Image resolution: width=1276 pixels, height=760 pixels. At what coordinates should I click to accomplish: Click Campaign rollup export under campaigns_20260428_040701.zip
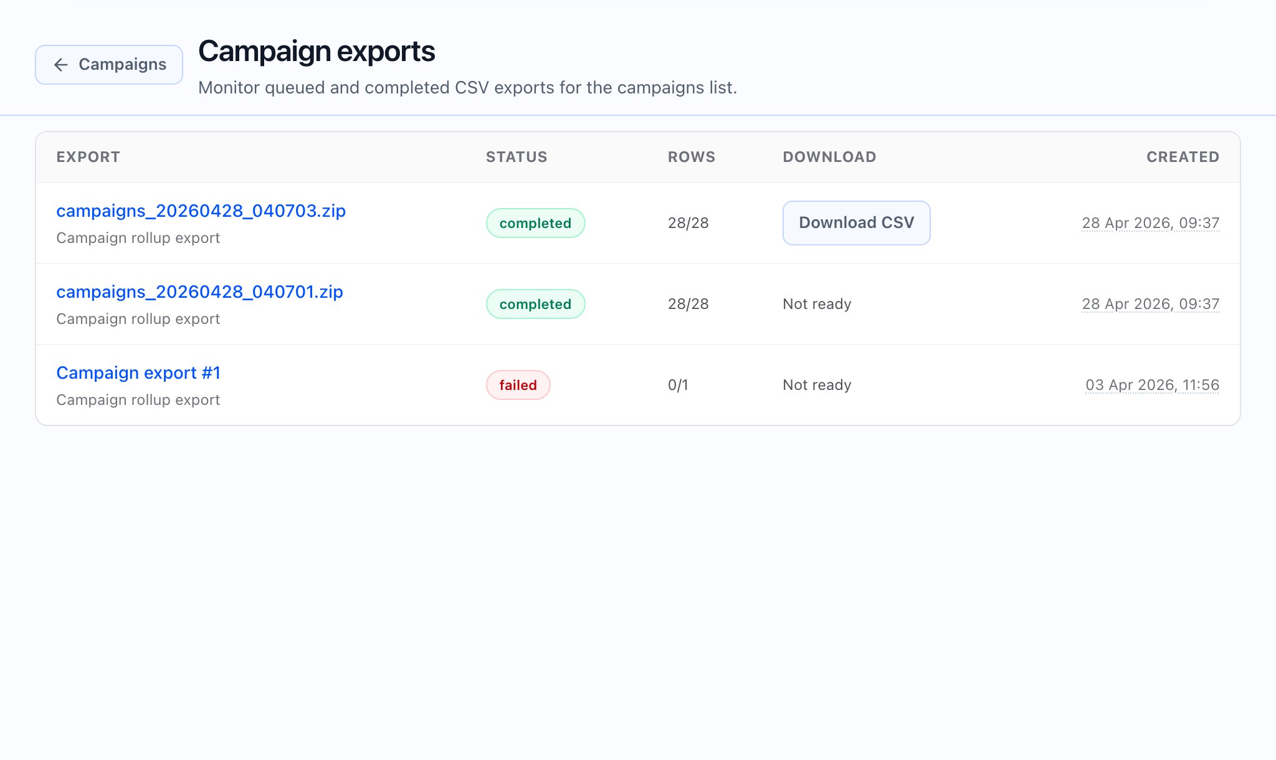[138, 319]
